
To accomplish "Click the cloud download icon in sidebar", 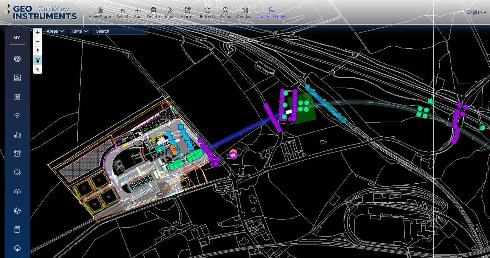I will 17,249.
